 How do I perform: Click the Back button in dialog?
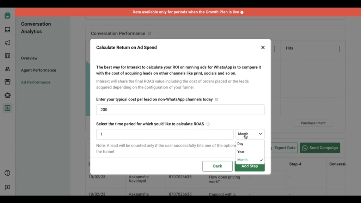pos(218,166)
